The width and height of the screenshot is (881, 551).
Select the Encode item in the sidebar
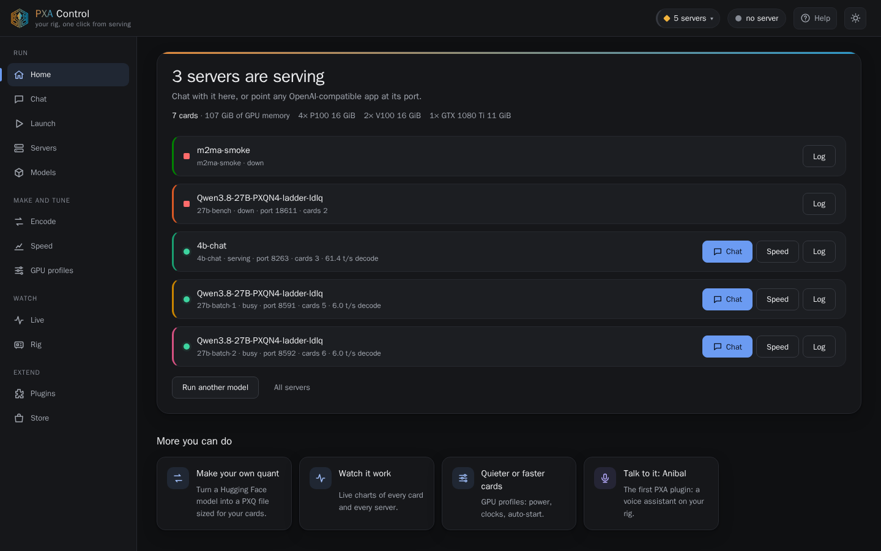tap(69, 222)
